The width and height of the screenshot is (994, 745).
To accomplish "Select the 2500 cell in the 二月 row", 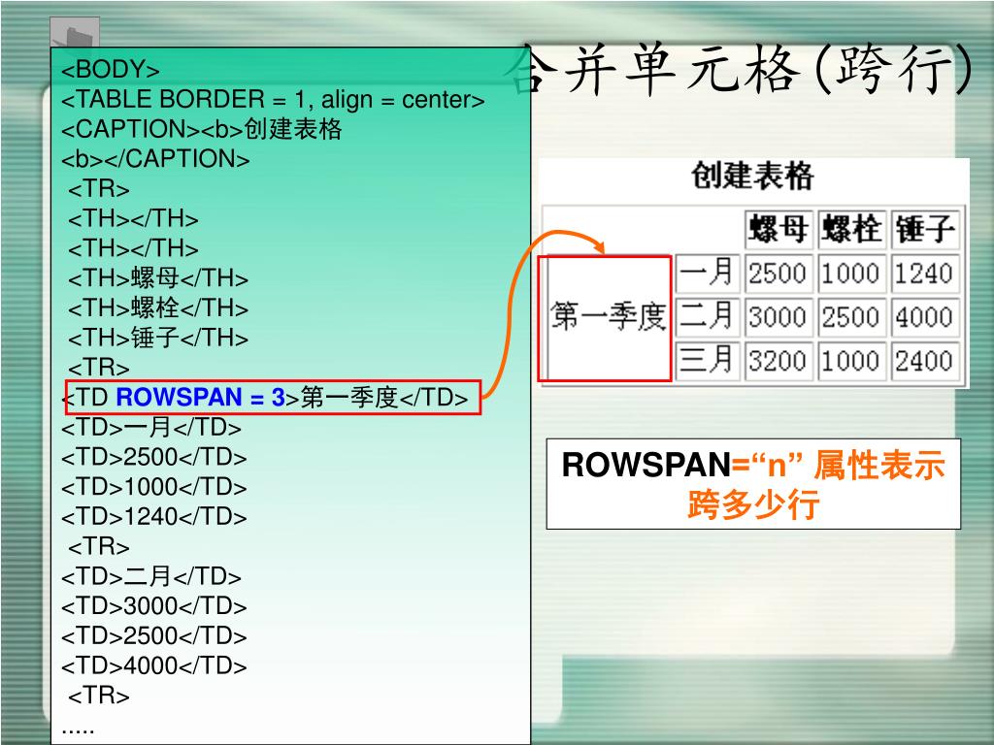I will [851, 317].
